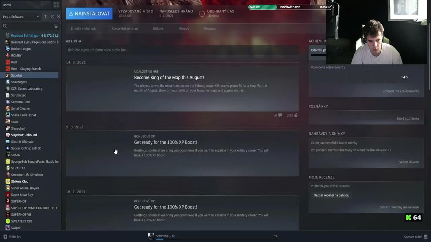The image size is (431, 242).
Task: Open the 9. 8. 2021 XP Boost post
Action: pyautogui.click(x=183, y=153)
